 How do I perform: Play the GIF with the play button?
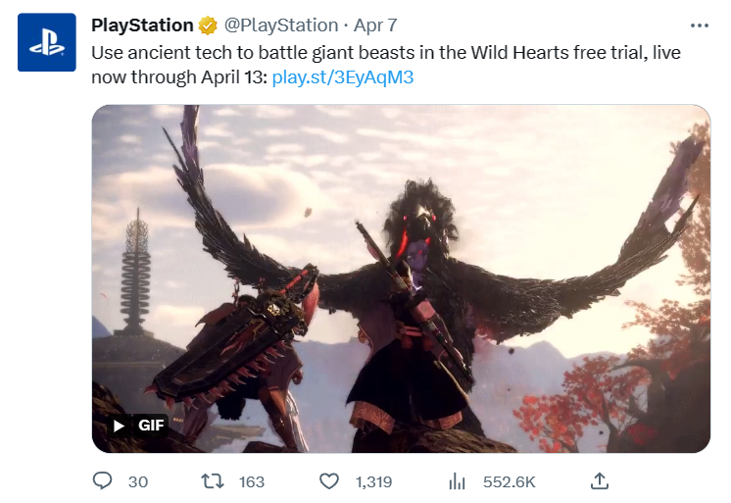pyautogui.click(x=119, y=426)
